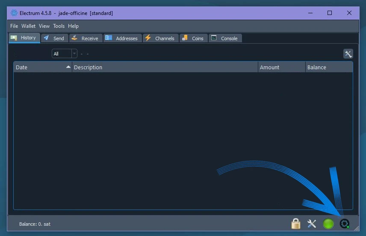Click the green network status indicator
This screenshot has width=366, height=236.
click(x=328, y=224)
